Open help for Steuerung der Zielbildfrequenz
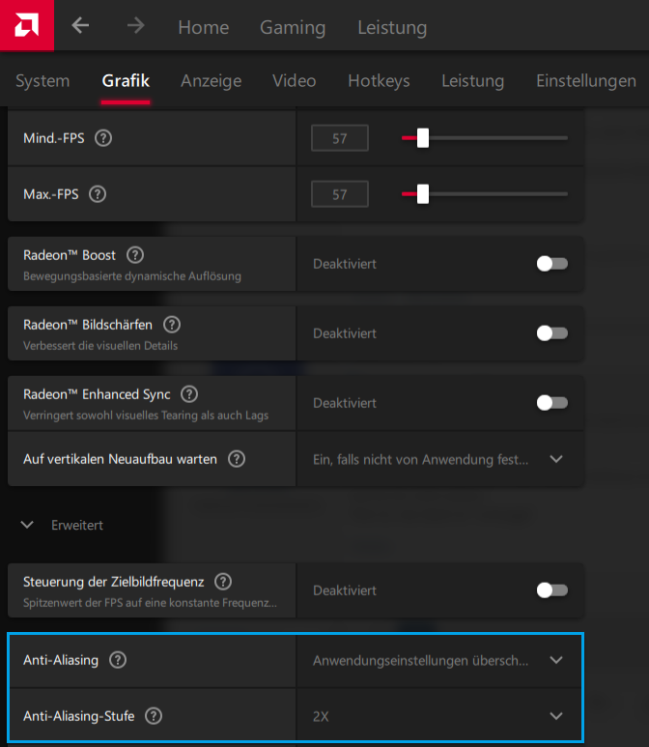 [x=223, y=581]
